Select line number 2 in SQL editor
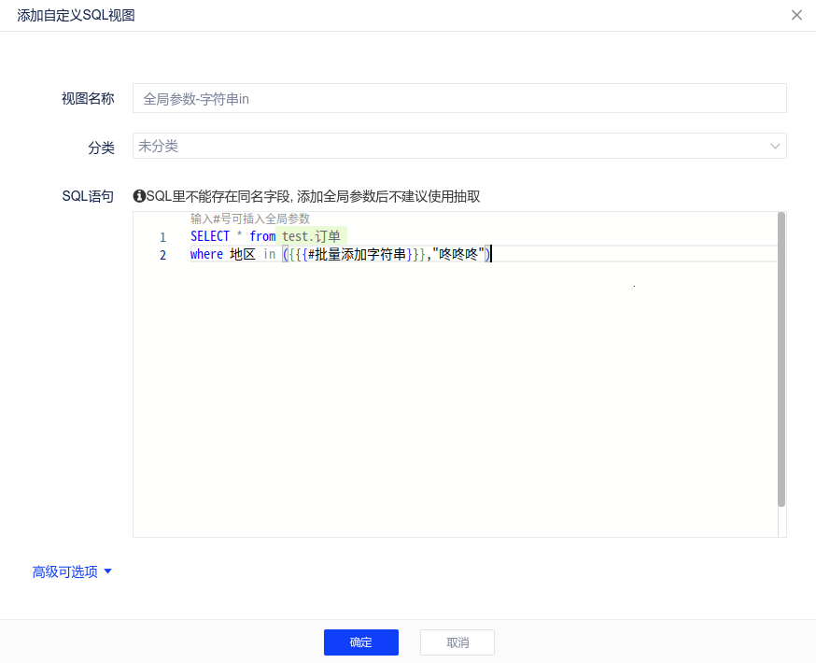Screen dimensions: 816x663 [162, 255]
